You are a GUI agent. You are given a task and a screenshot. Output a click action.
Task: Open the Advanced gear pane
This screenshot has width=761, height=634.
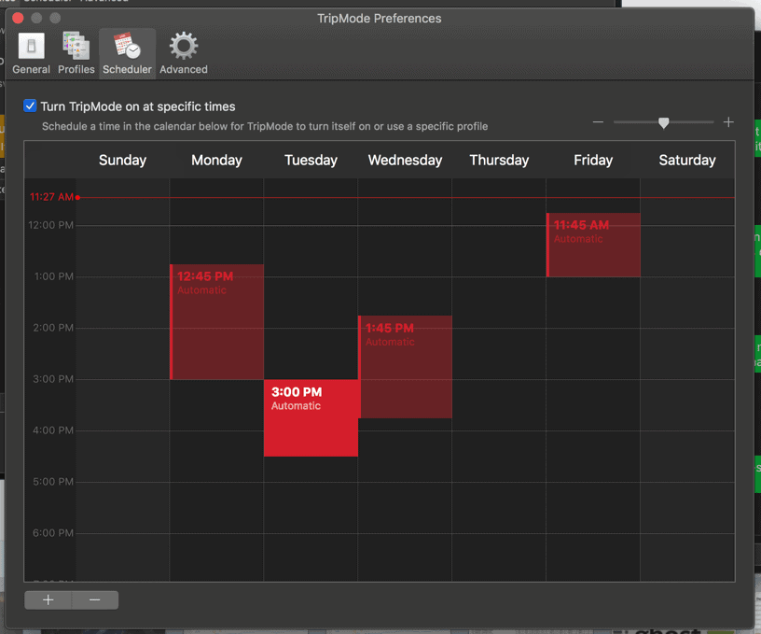click(x=184, y=53)
